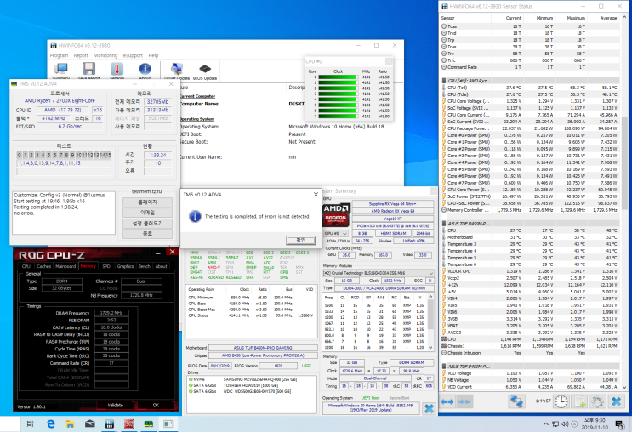Image resolution: width=632 pixels, height=432 pixels.
Task: Click Average column header in Sensor Status
Action: 608,18
